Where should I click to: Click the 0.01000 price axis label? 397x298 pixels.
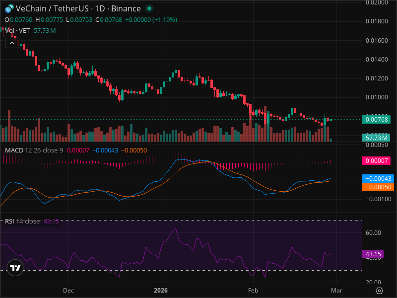pyautogui.click(x=377, y=97)
